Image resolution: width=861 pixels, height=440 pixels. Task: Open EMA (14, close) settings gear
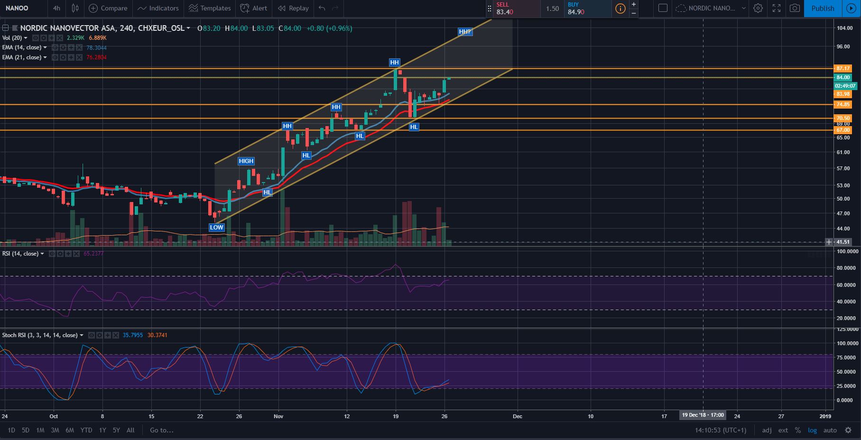point(63,47)
